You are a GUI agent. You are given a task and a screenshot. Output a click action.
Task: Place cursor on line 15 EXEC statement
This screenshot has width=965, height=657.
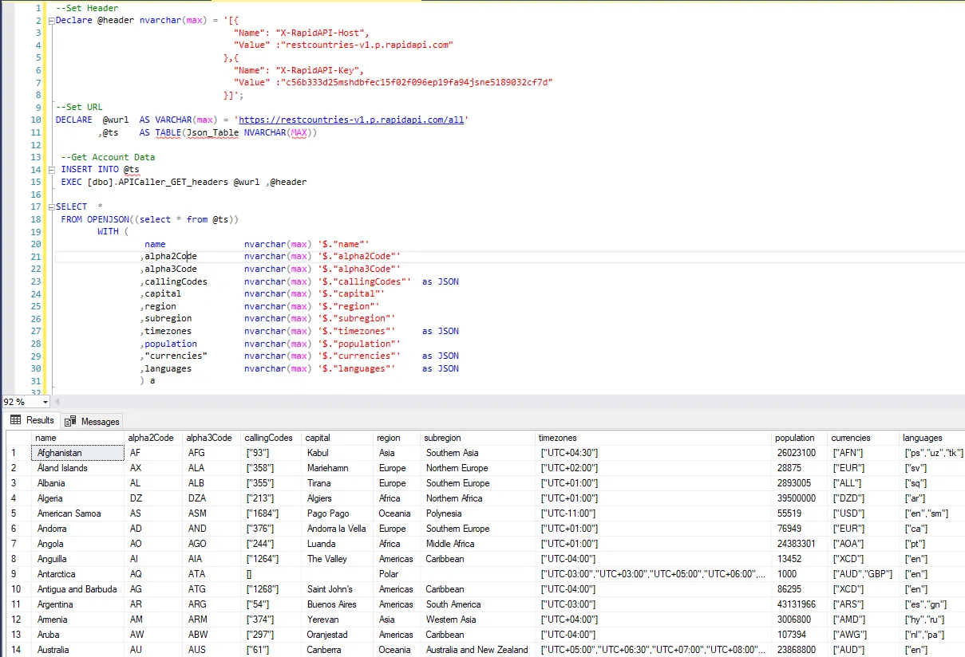[x=184, y=182]
